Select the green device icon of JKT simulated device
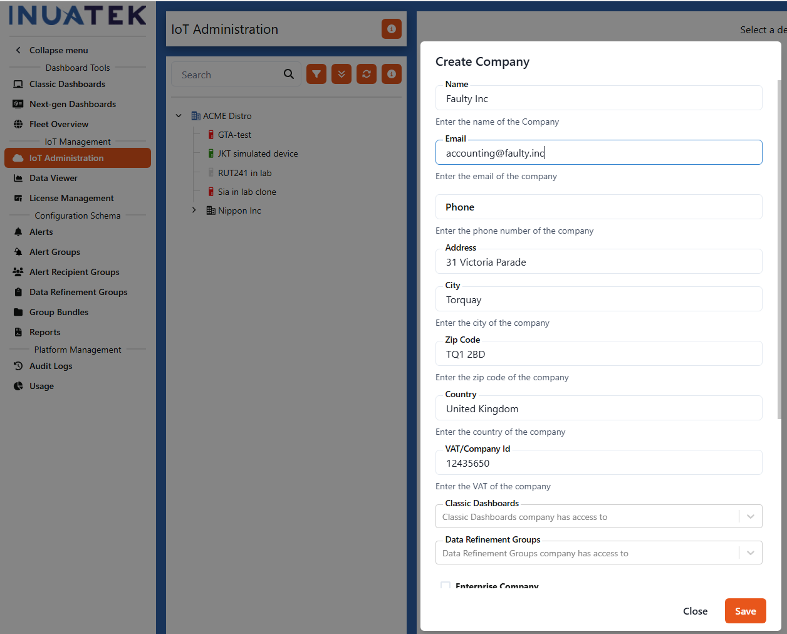Viewport: 787px width, 634px height. (x=211, y=153)
